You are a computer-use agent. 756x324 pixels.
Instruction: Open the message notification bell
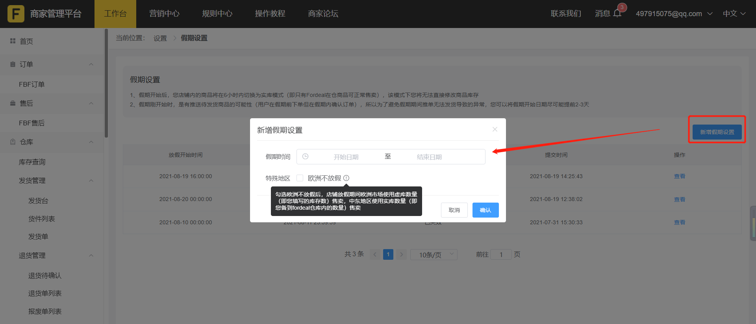617,14
